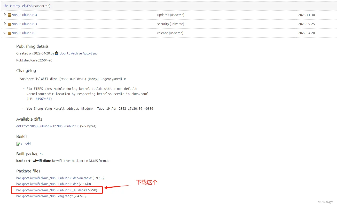Click the amd64 build success checkmark icon
This screenshot has height=206, width=337.
(x=18, y=144)
